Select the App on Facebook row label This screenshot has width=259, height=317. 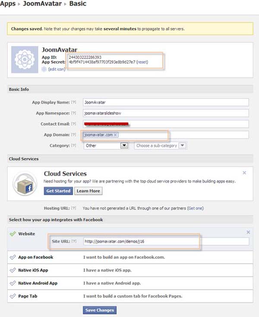[35, 257]
